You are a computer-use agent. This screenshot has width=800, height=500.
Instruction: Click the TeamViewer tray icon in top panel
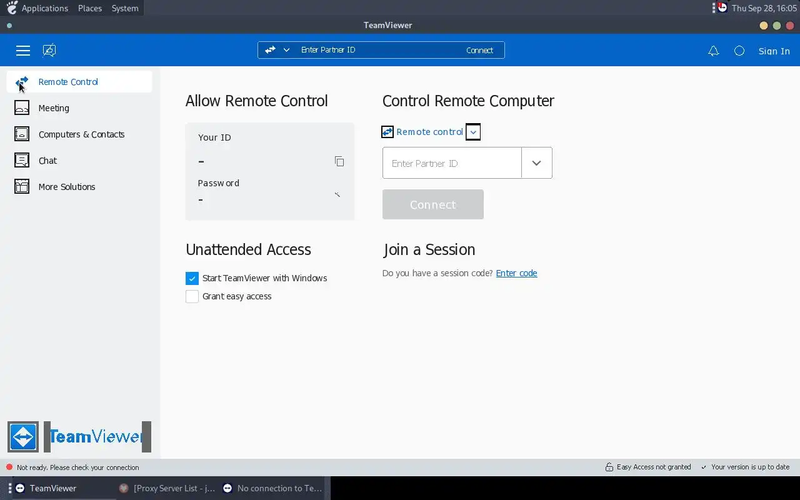pyautogui.click(x=722, y=8)
